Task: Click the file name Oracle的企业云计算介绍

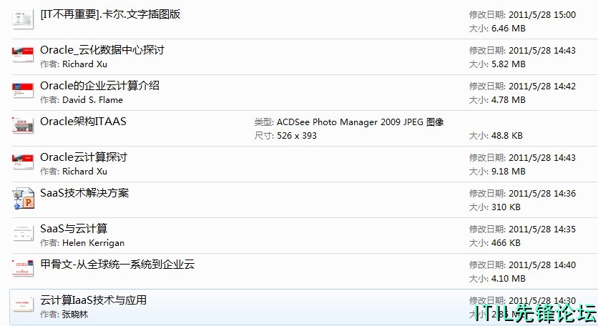Action: point(99,85)
